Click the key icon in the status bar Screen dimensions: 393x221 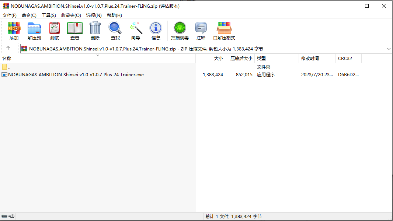[11, 216]
